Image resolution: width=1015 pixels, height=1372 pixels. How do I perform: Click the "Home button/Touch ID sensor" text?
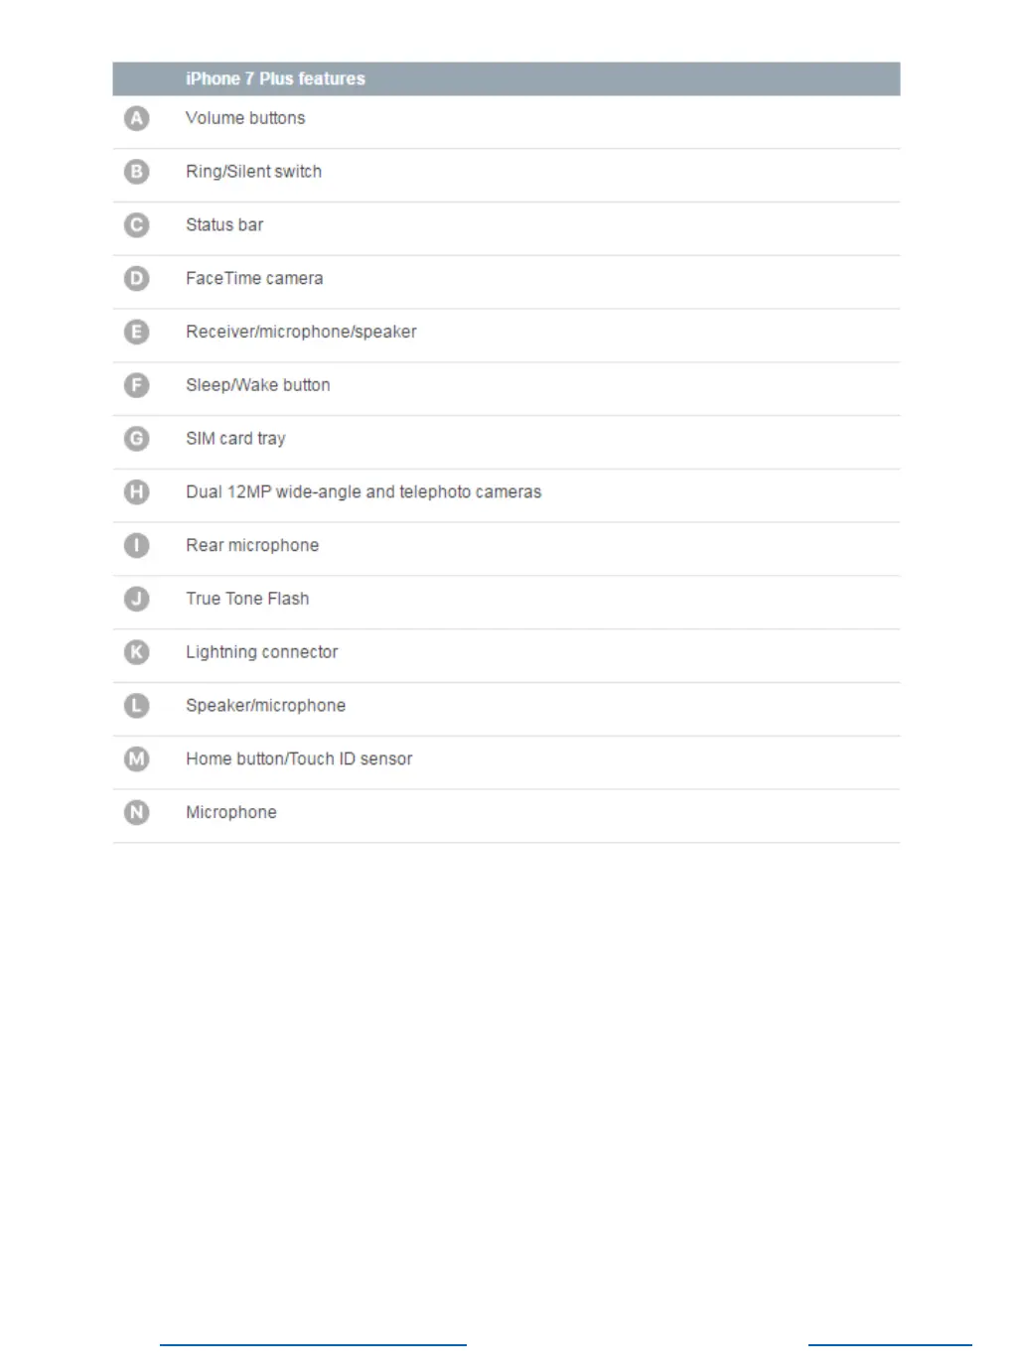tap(299, 759)
